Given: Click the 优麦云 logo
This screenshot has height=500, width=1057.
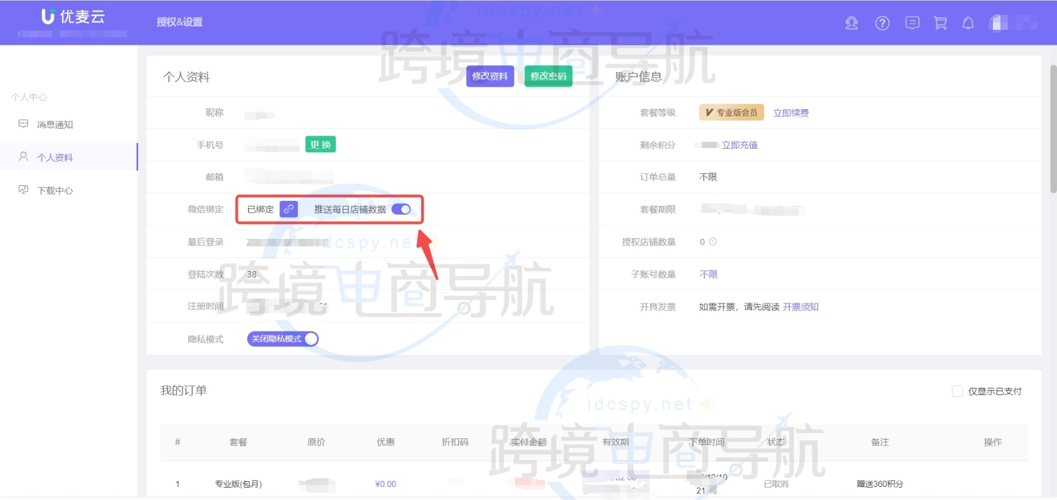Looking at the screenshot, I should [73, 17].
